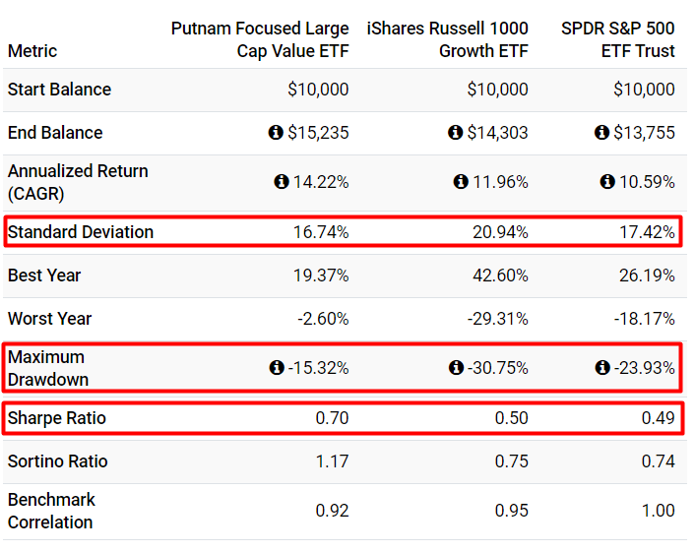Select the Putnam Focused Large Cap Value ETF header

coord(260,40)
